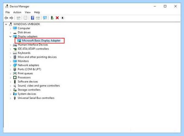Select the Ports (COM & LPT) label
Image resolution: width=184 pixels, height=136 pixels.
(x=29, y=69)
